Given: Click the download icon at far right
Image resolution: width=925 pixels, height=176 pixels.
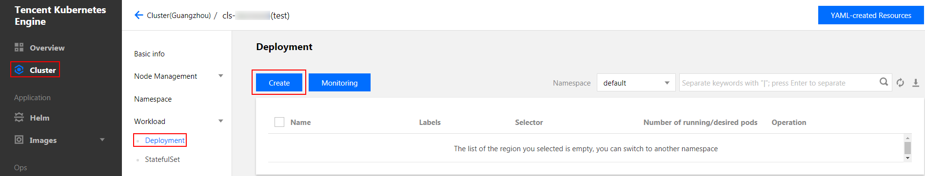Looking at the screenshot, I should [x=916, y=83].
